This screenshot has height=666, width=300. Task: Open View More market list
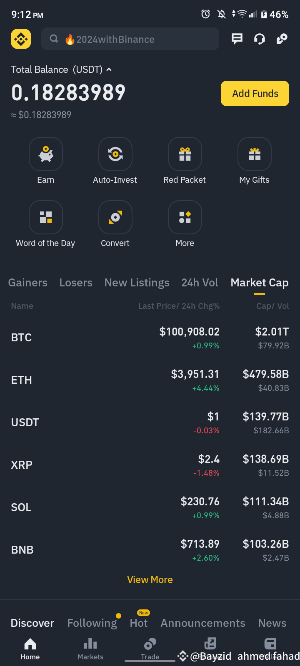pyautogui.click(x=150, y=580)
